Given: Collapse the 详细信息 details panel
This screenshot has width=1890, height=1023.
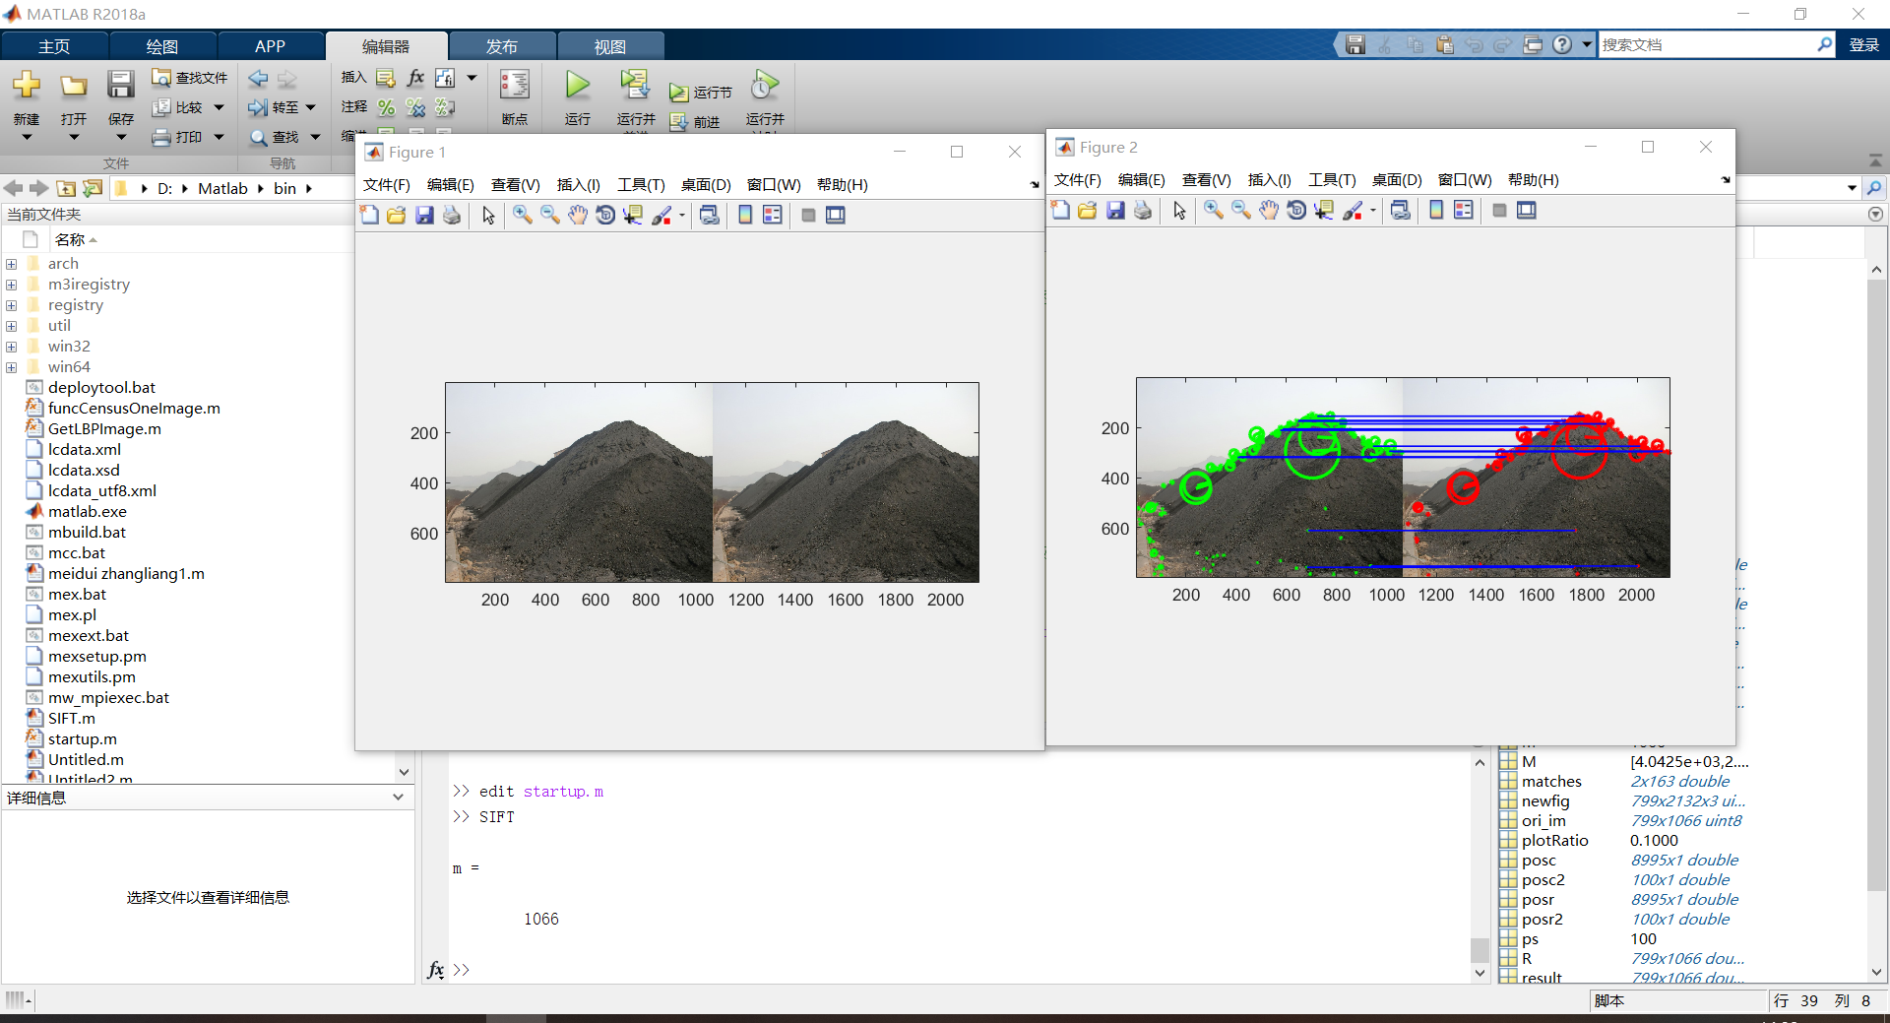Looking at the screenshot, I should (398, 797).
